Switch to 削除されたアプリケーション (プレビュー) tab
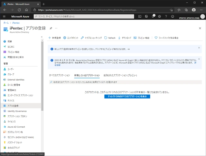 pos(120,75)
